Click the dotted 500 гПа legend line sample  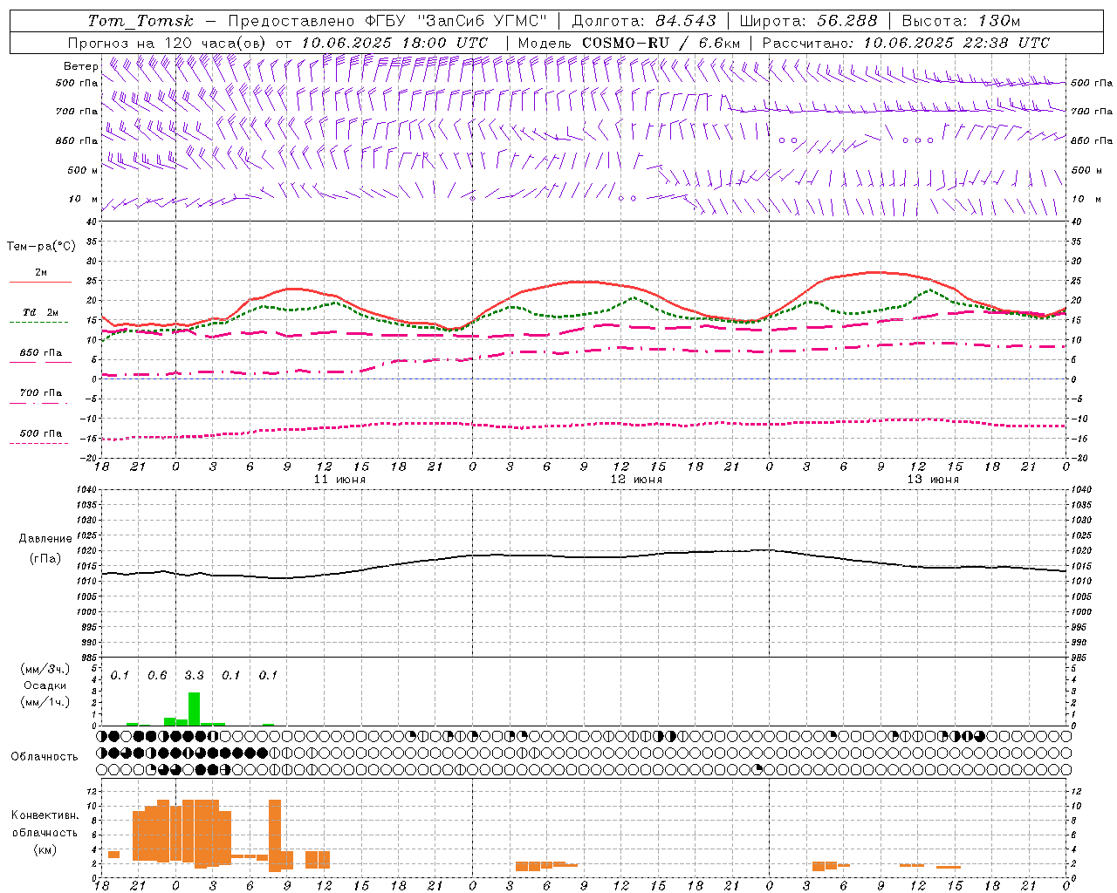39,443
